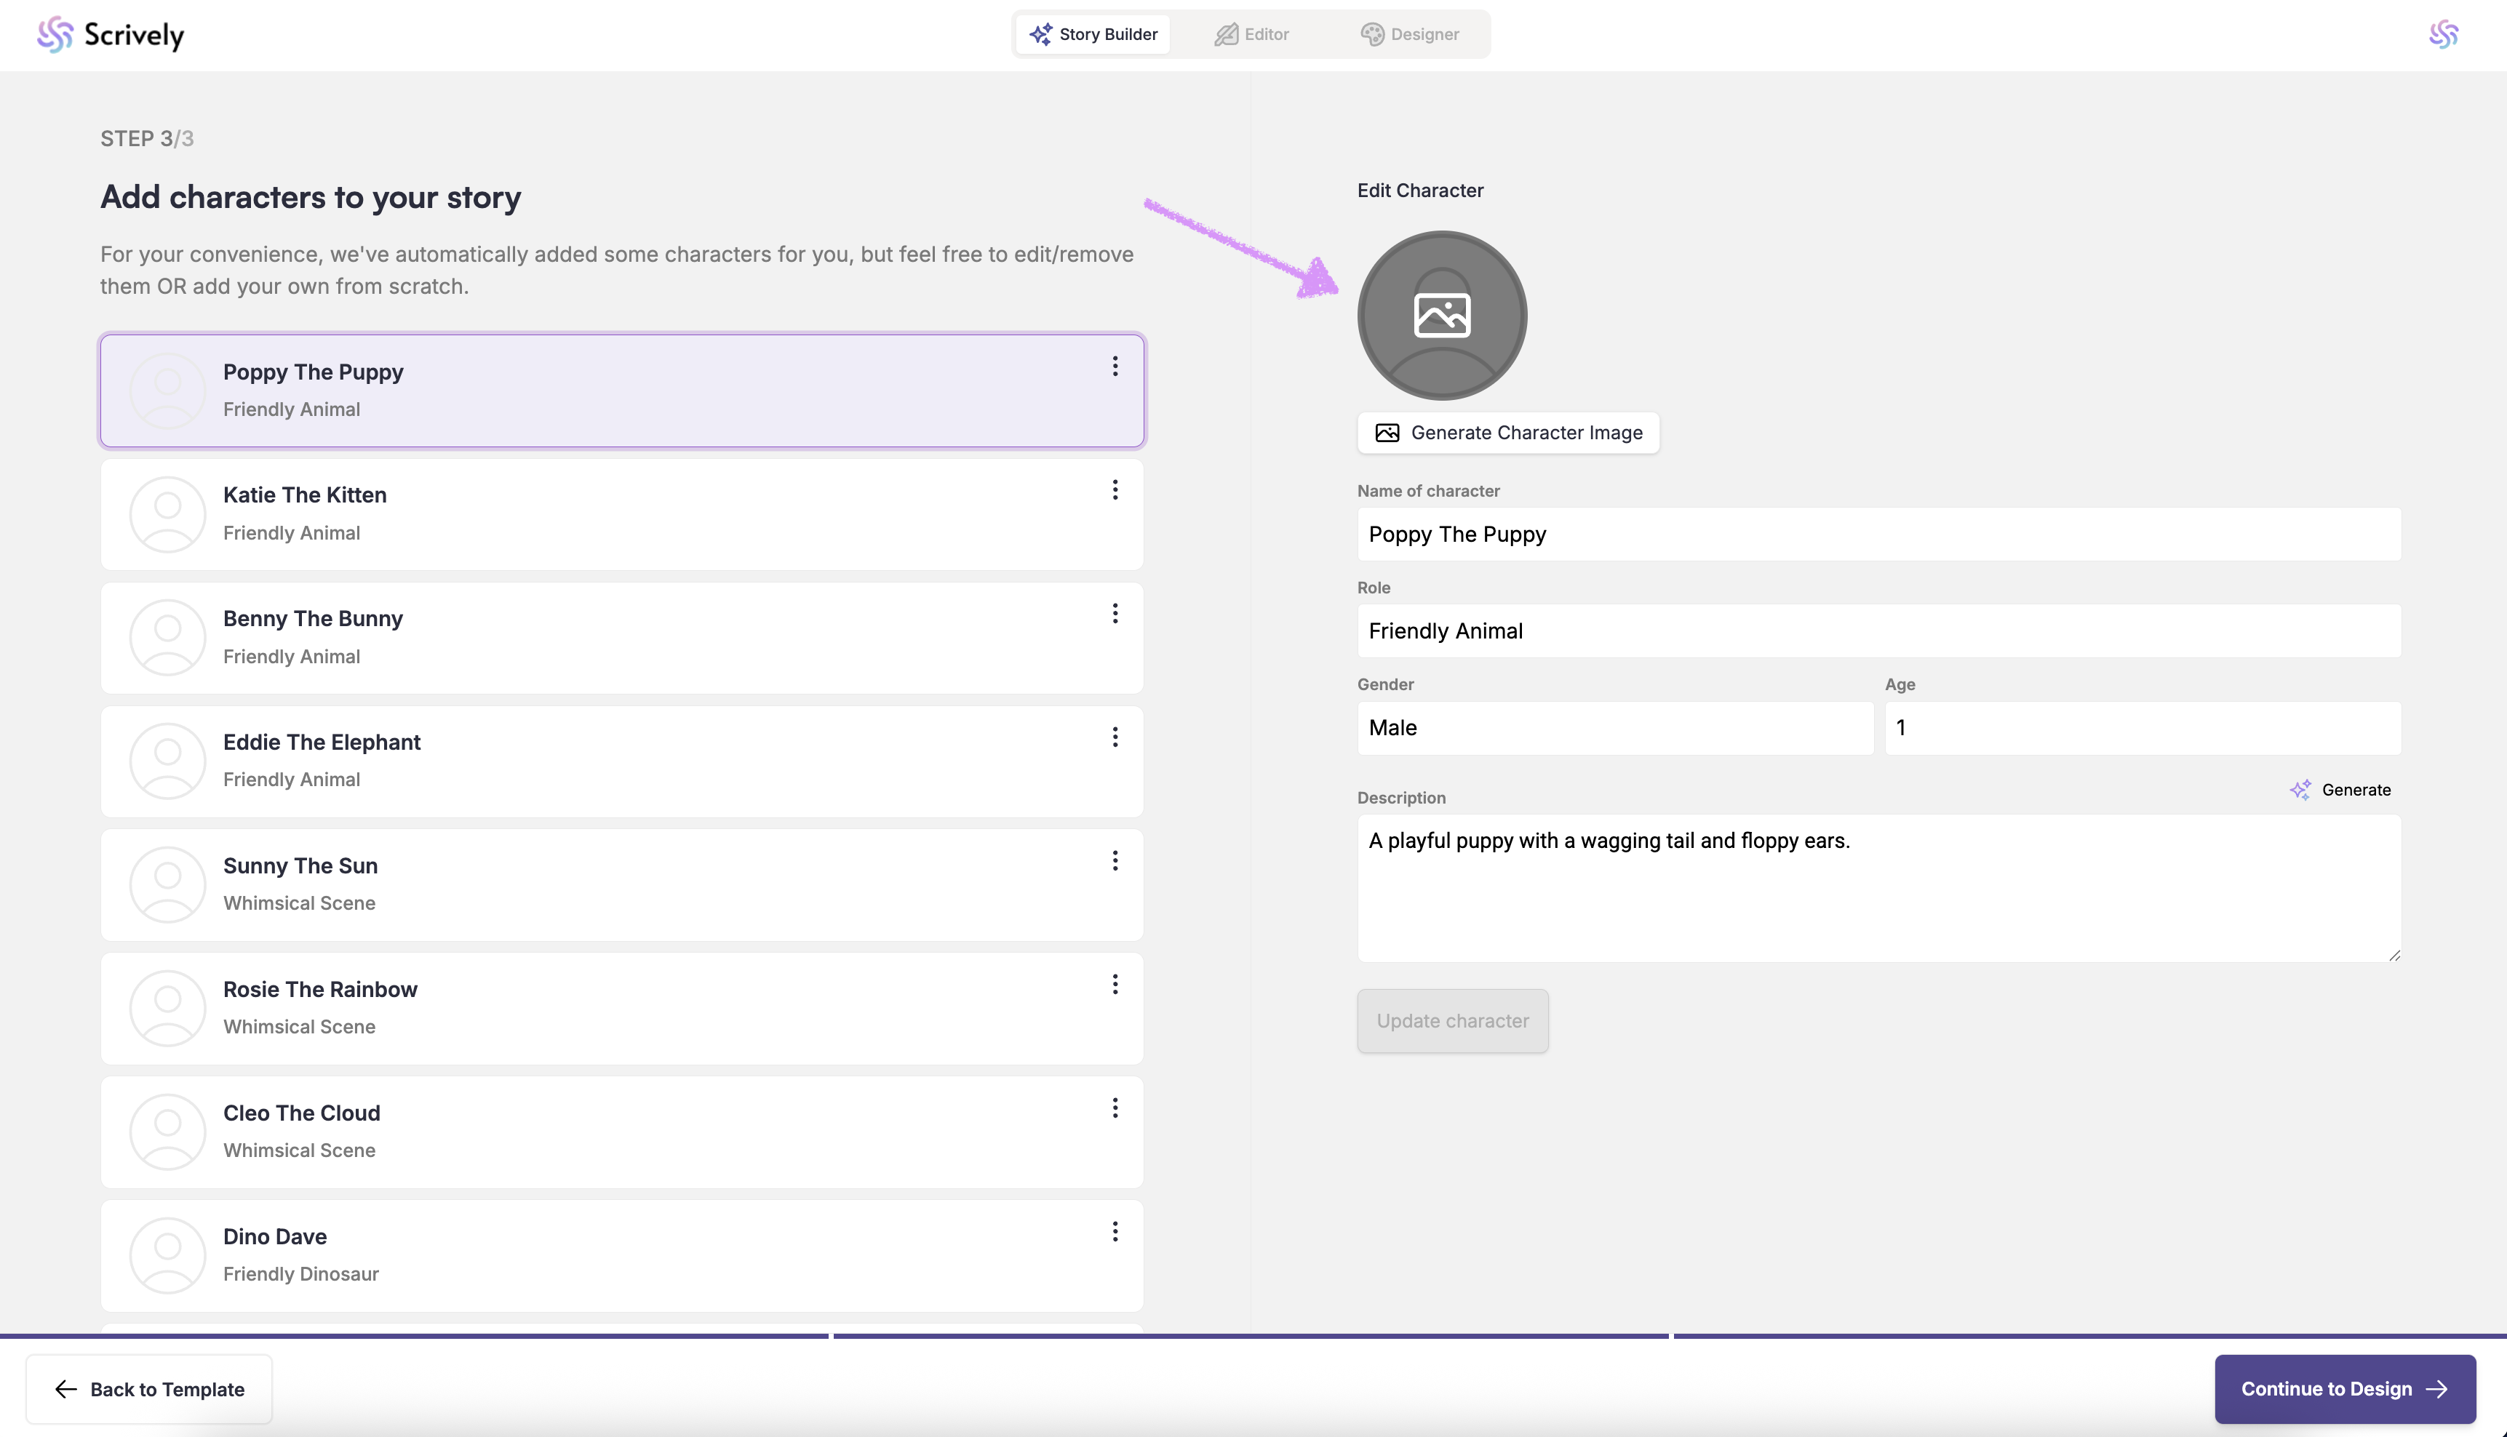Viewport: 2507px width, 1437px height.
Task: Select Benny The Bunny character card
Action: pyautogui.click(x=622, y=638)
